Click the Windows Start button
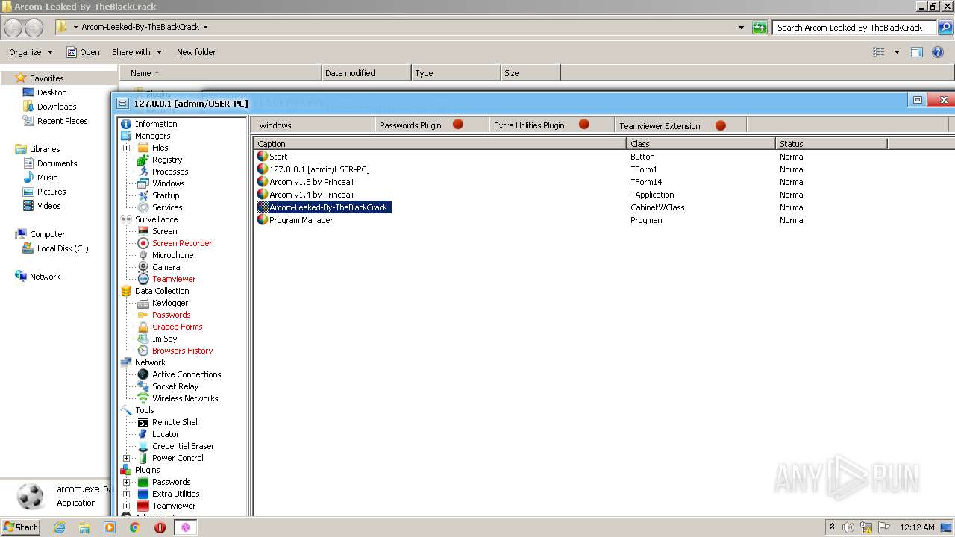The image size is (955, 537). tap(21, 527)
